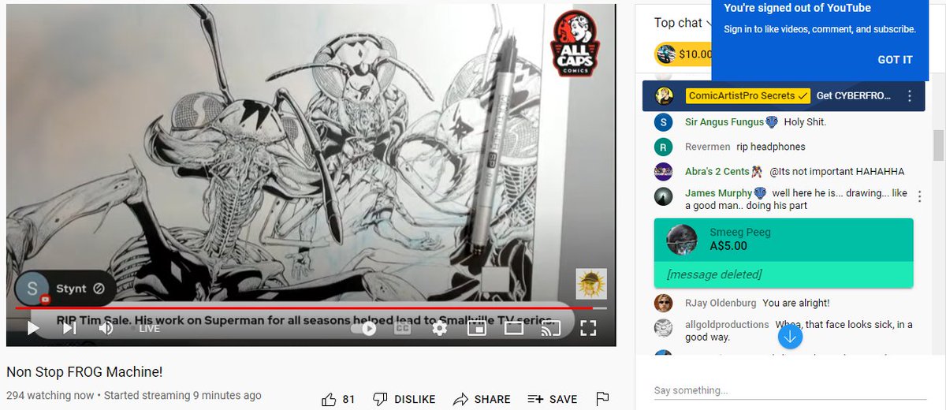Open options for James Murphy's message
The width and height of the screenshot is (946, 410).
(919, 196)
